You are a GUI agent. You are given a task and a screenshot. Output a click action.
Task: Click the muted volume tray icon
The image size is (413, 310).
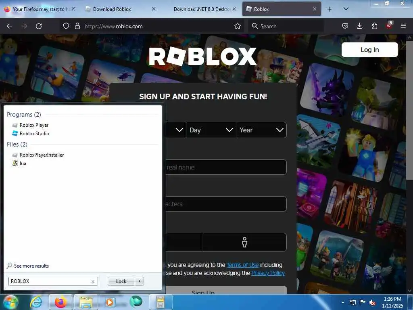(x=372, y=302)
